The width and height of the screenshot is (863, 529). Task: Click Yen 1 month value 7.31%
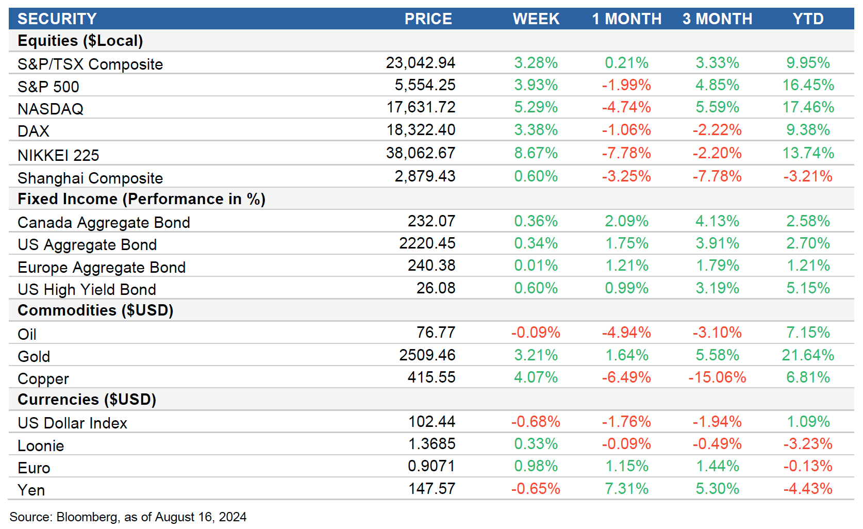[626, 489]
